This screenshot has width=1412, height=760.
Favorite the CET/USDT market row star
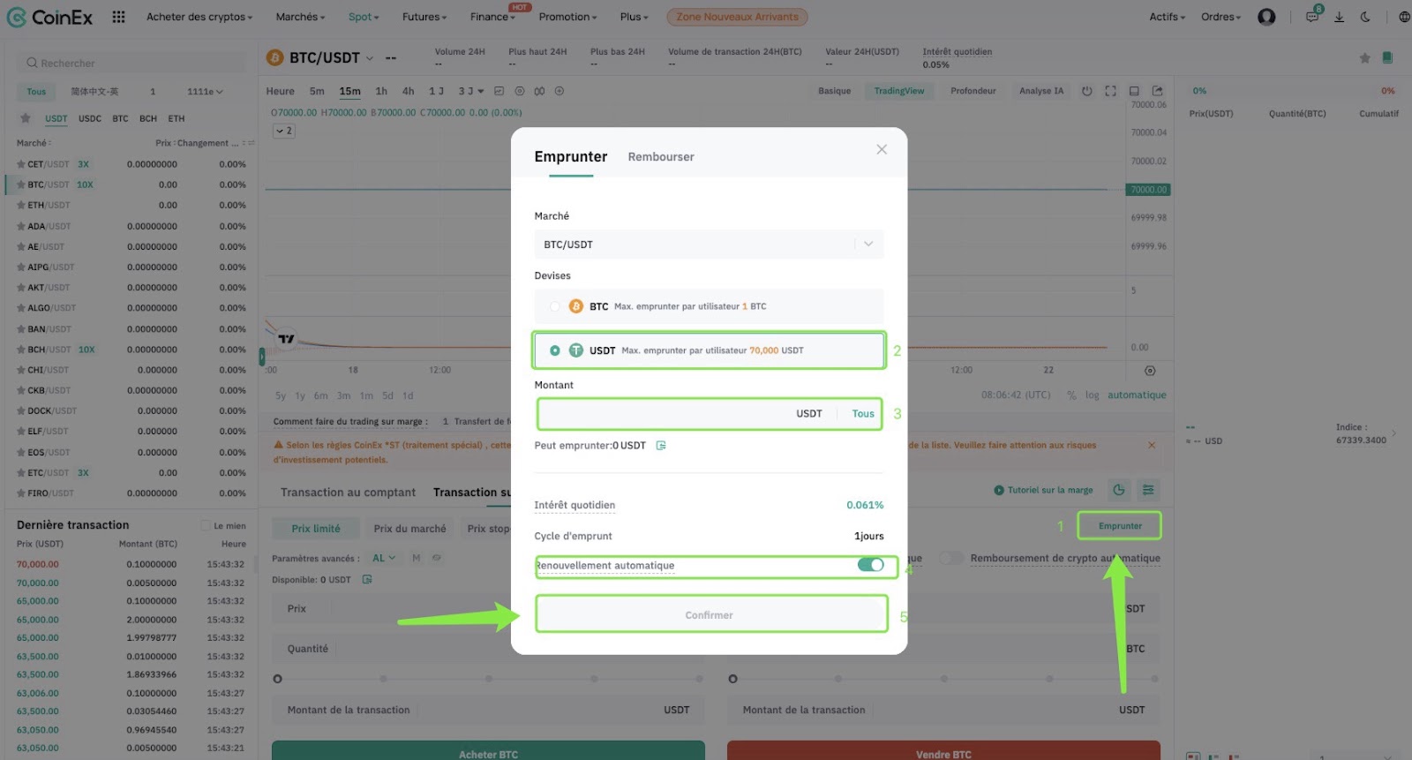click(x=20, y=164)
